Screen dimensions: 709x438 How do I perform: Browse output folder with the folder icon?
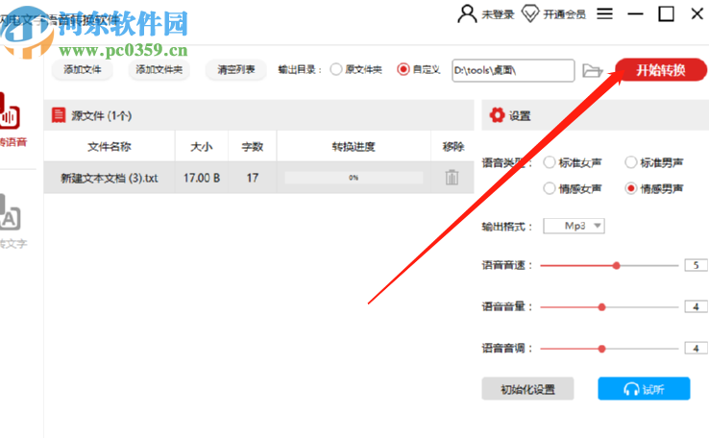[593, 70]
